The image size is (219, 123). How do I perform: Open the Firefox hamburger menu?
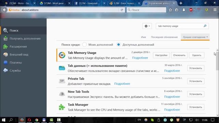[215, 10]
